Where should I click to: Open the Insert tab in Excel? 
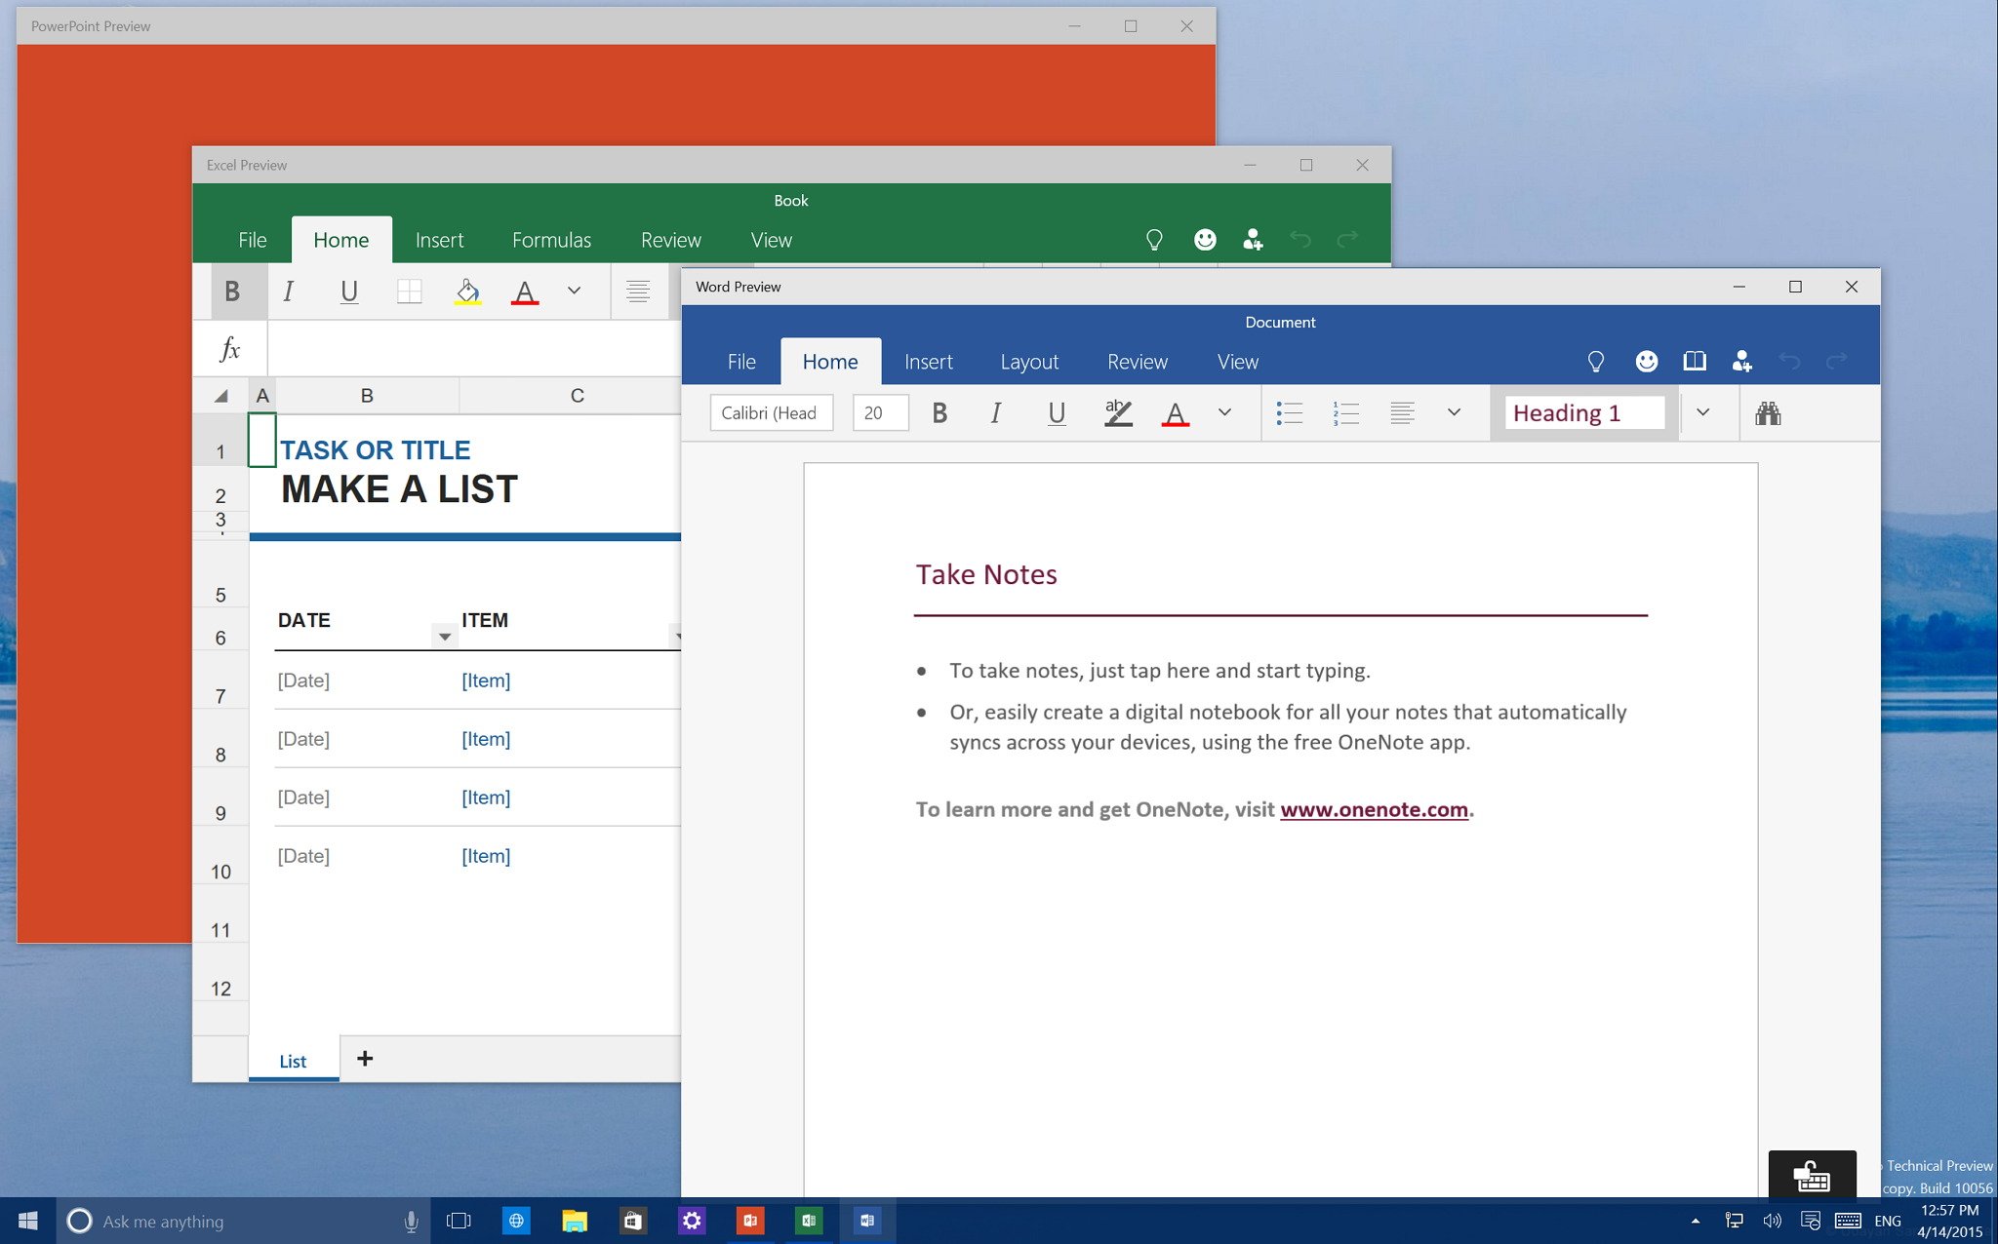point(439,240)
